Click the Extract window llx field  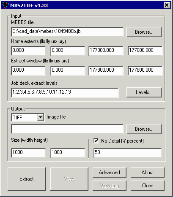[x=28, y=71]
